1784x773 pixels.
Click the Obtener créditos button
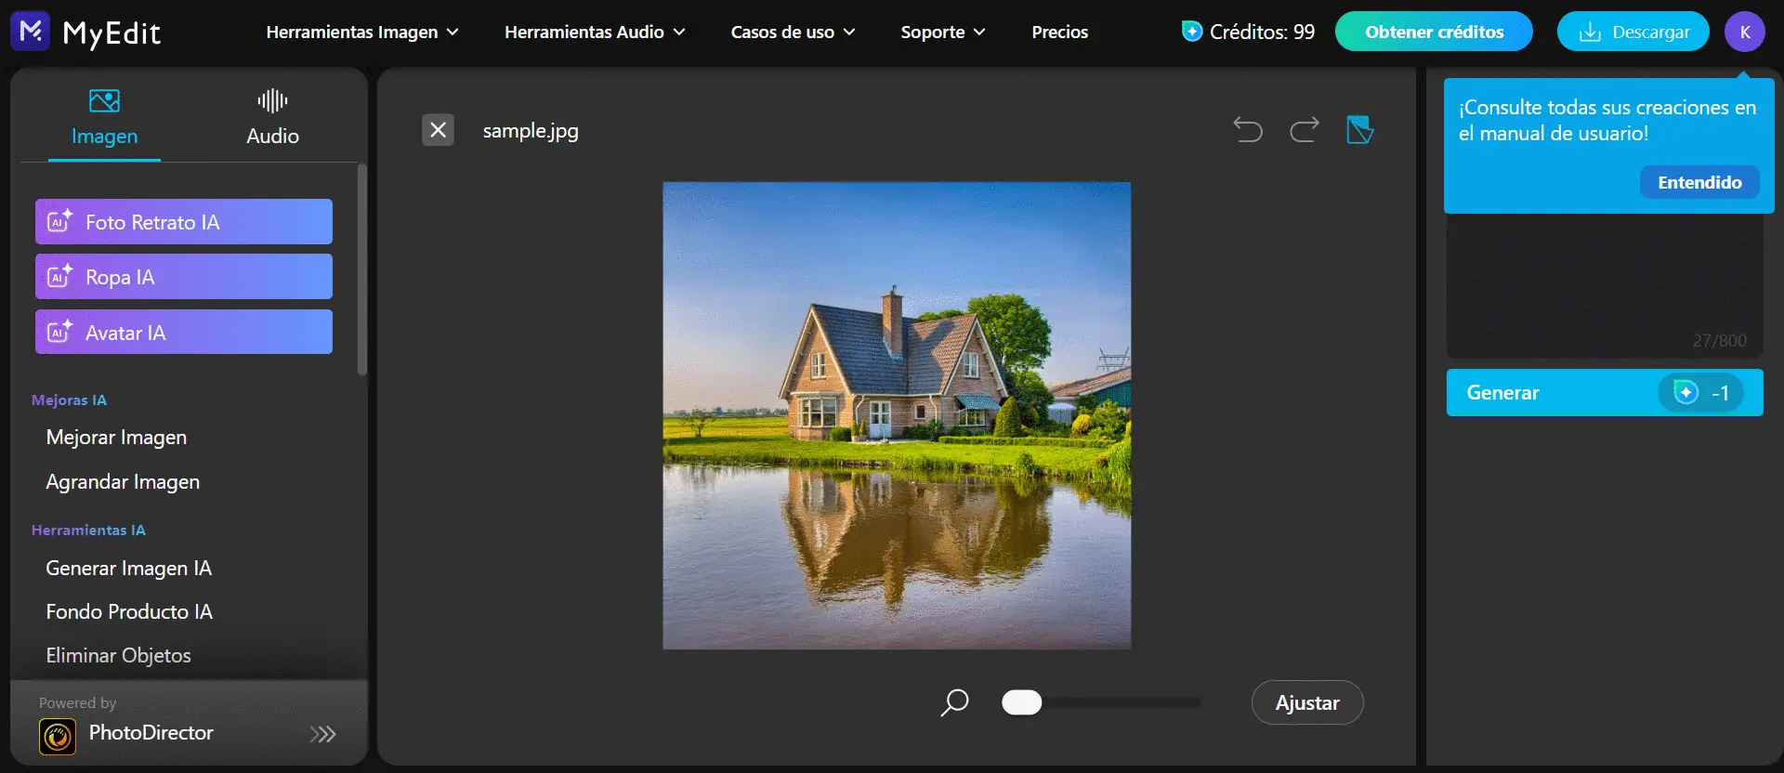[x=1434, y=32]
